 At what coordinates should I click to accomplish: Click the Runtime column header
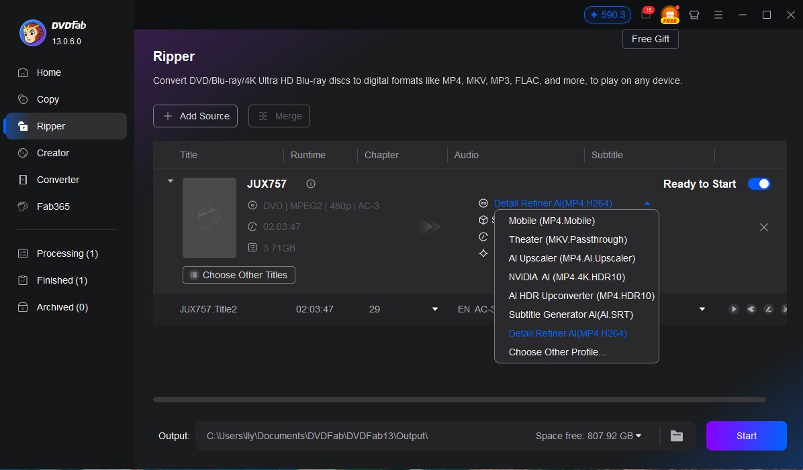(x=308, y=155)
